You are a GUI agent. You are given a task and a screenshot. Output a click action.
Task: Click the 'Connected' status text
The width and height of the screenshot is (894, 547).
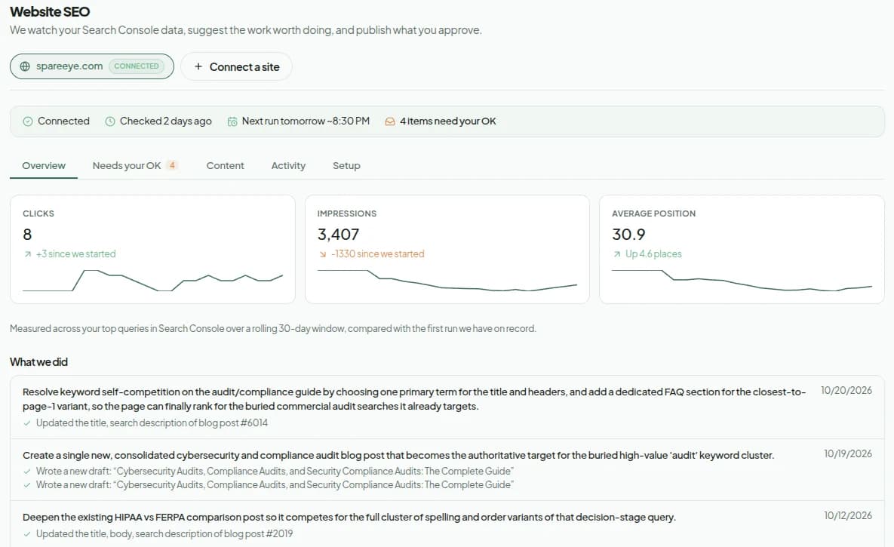63,121
